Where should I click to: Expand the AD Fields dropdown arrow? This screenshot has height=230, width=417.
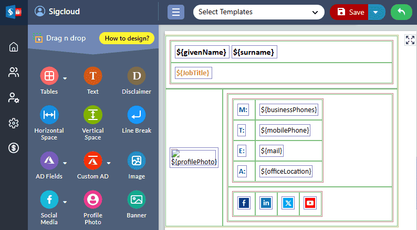click(x=65, y=163)
